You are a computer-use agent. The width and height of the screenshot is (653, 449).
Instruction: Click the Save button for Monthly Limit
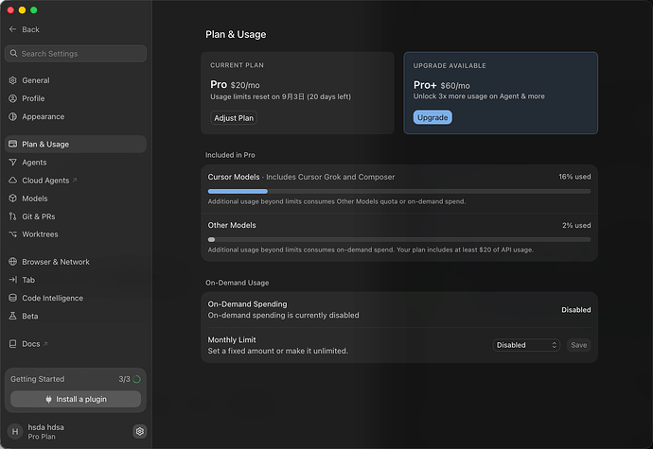(578, 345)
